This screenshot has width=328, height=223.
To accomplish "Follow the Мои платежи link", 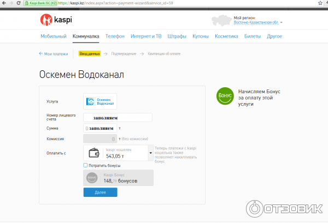I will click(55, 54).
